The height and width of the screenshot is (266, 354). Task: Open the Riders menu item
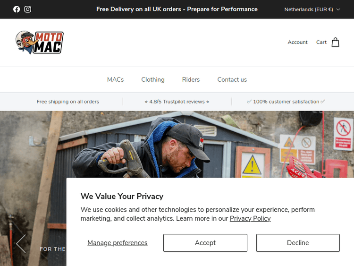tap(191, 79)
